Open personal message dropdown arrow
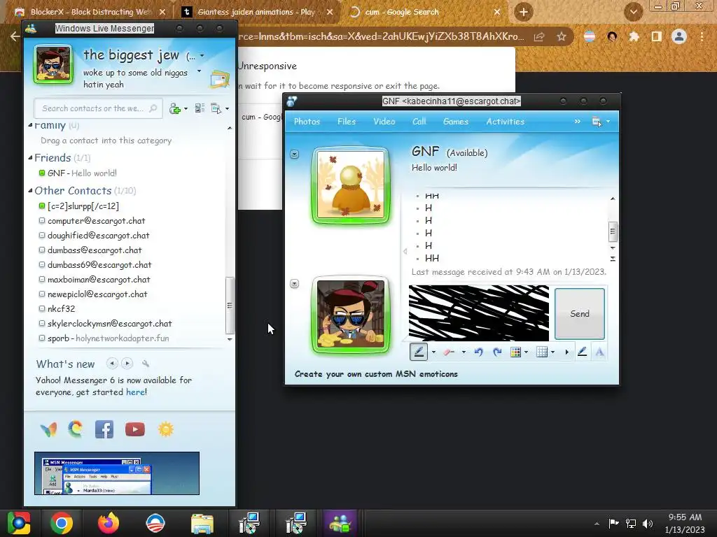Image resolution: width=717 pixels, height=537 pixels. point(199,71)
